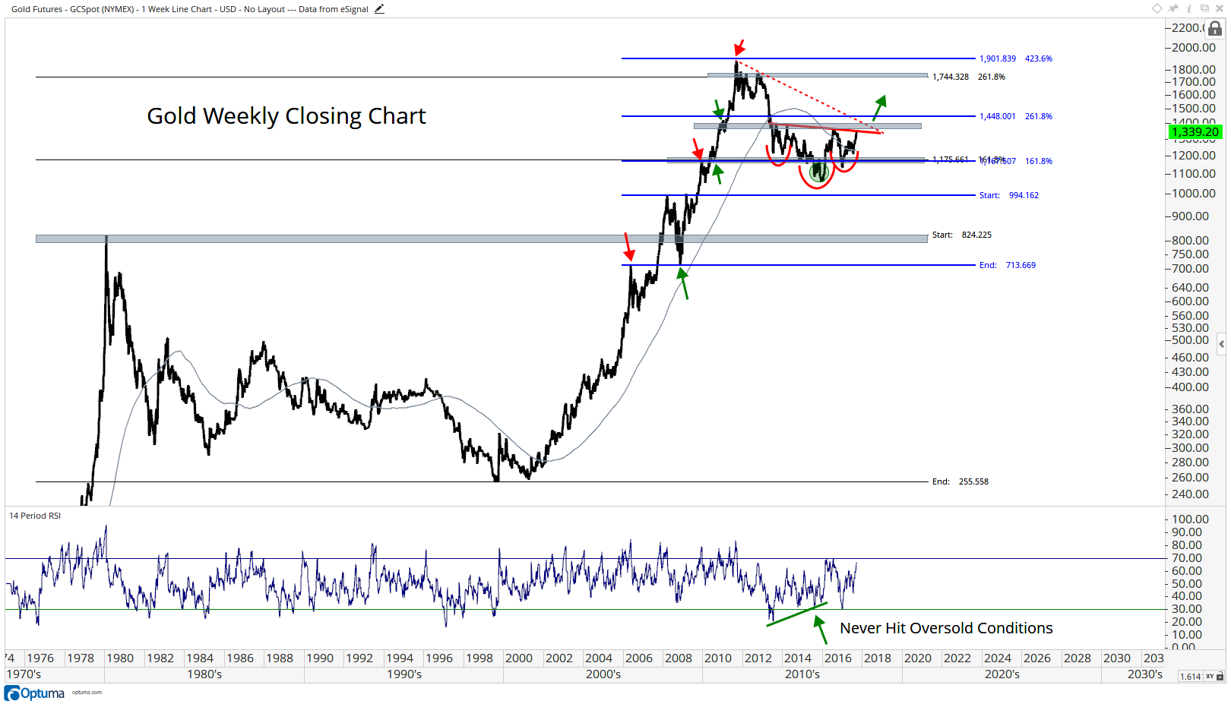Open chart information via the 'i' icon
The width and height of the screenshot is (1231, 704).
(1189, 8)
